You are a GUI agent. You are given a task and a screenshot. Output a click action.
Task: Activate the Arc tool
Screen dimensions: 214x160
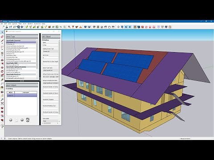click(x=2, y=47)
